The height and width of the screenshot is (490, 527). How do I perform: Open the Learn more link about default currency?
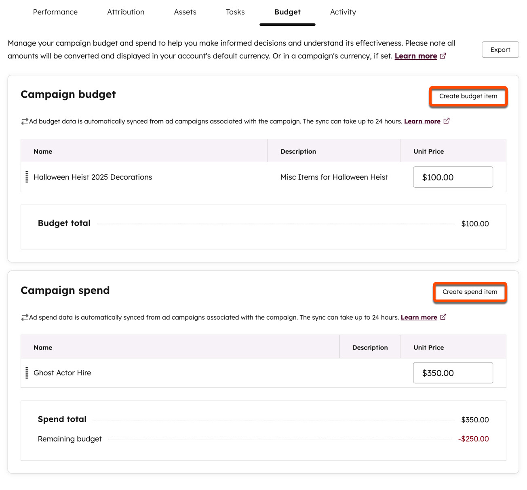(416, 56)
